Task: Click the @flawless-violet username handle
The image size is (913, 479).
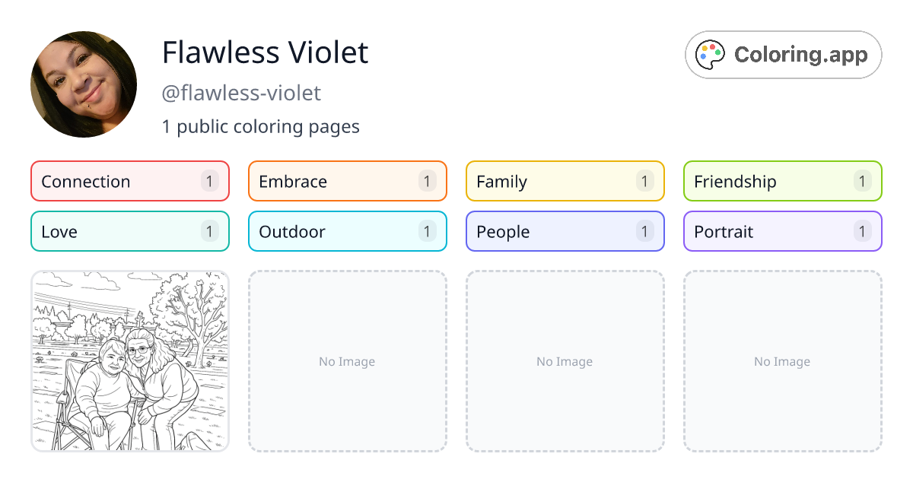Action: click(x=241, y=93)
